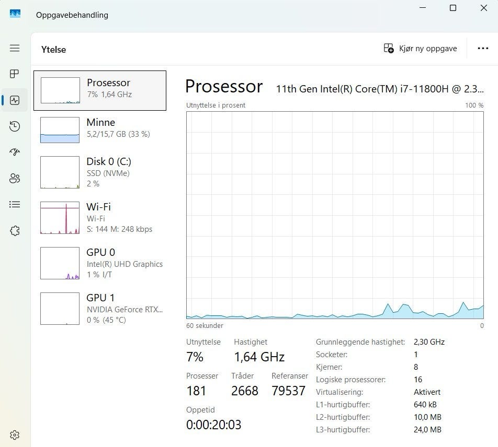This screenshot has width=498, height=447.
Task: Click the main CPU utilization graph
Action: coord(335,215)
